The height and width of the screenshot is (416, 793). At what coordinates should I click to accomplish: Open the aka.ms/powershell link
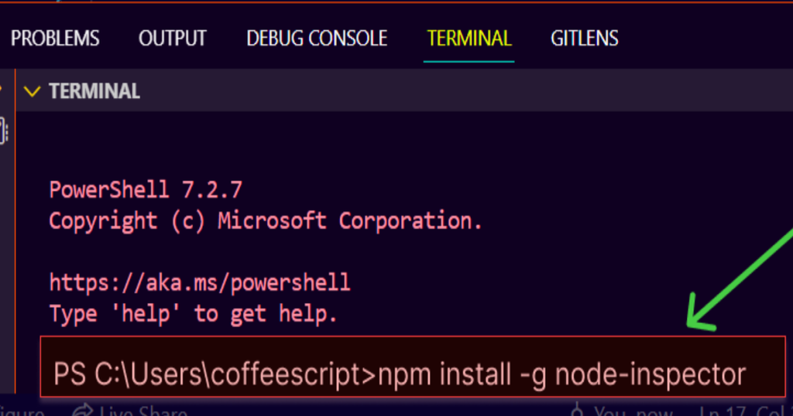coord(200,282)
